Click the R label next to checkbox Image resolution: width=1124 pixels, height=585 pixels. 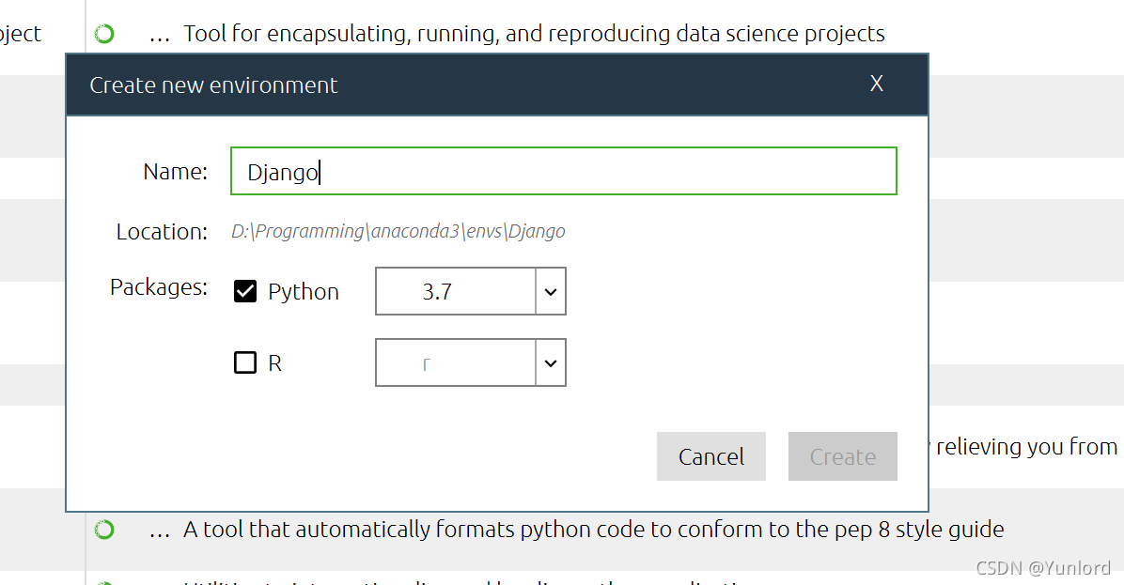click(274, 363)
